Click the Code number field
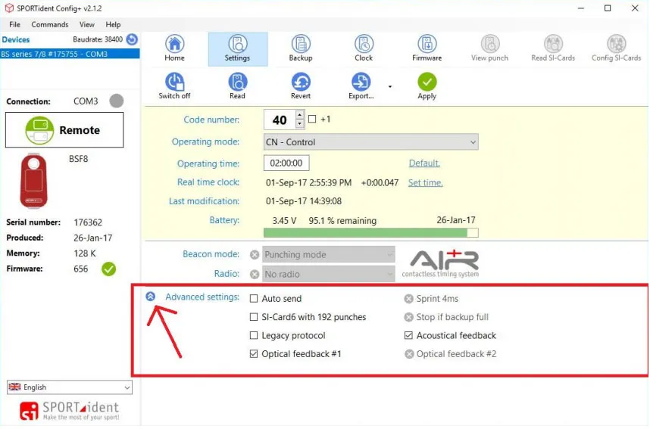Image resolution: width=650 pixels, height=429 pixels. tap(280, 120)
